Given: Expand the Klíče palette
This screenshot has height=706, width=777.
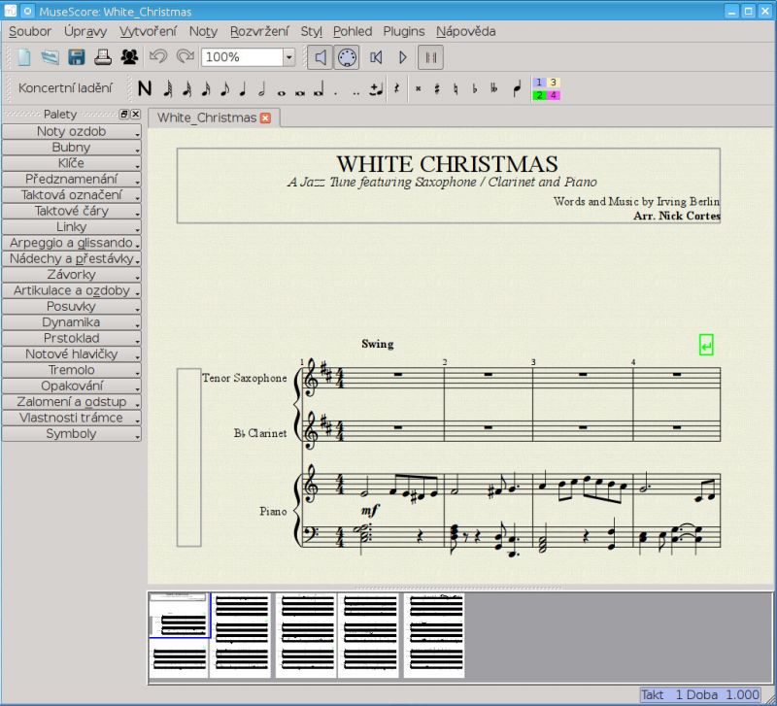Looking at the screenshot, I should [x=71, y=163].
